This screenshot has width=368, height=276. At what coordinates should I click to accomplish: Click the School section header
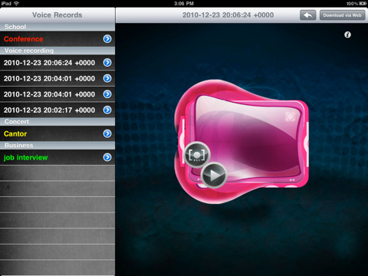coord(58,27)
